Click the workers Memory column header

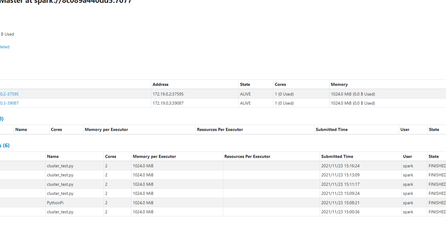pos(339,84)
